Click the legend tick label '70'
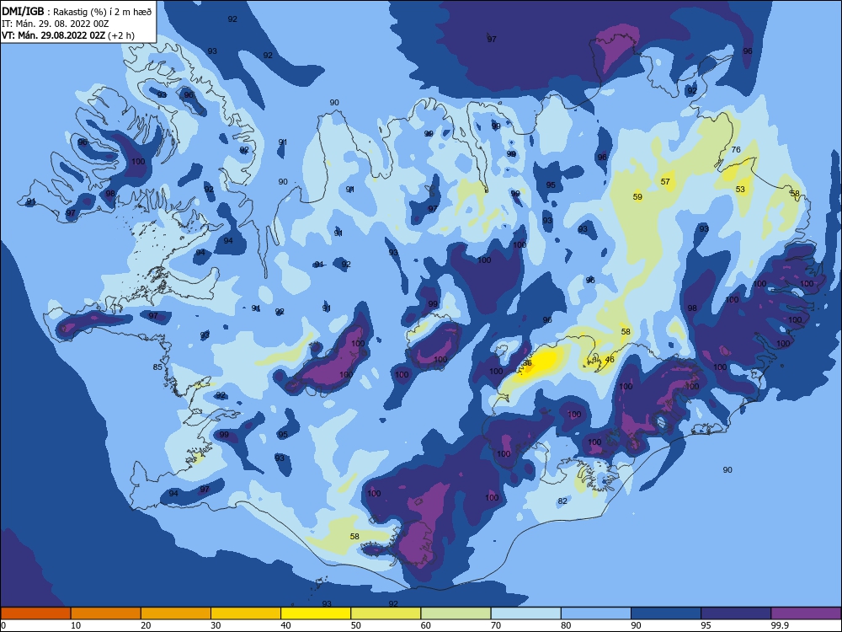The width and height of the screenshot is (842, 632). (x=496, y=625)
